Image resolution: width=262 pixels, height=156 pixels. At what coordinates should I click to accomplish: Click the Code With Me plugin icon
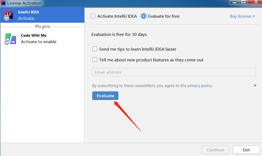pos(10,39)
